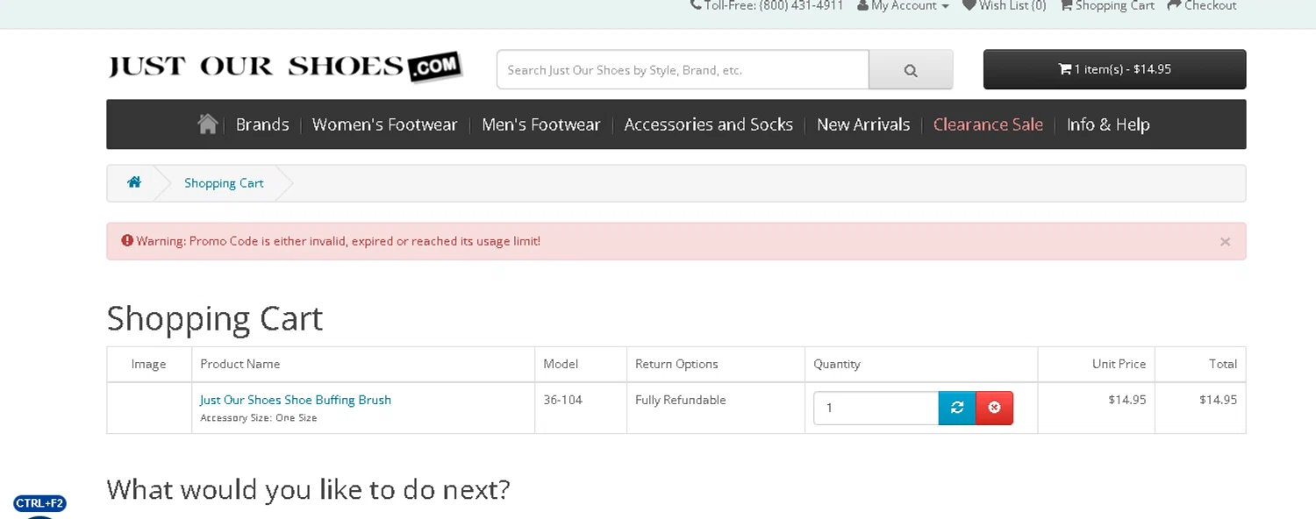Click the Model column header
Image resolution: width=1316 pixels, height=519 pixels.
click(561, 364)
